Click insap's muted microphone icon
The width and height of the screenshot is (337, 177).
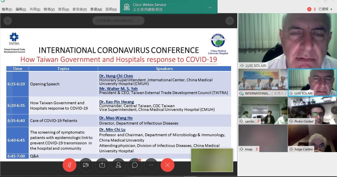point(256,149)
